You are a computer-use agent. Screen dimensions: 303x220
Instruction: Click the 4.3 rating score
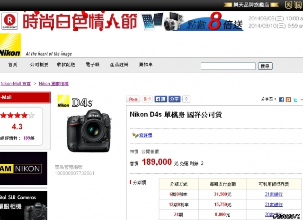coord(17,127)
